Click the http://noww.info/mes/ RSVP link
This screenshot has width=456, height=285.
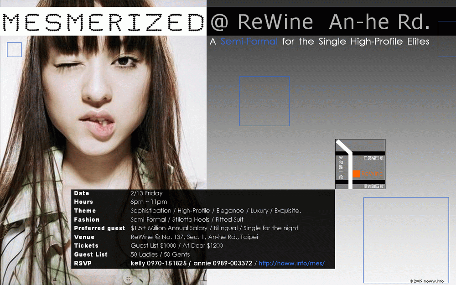click(291, 264)
